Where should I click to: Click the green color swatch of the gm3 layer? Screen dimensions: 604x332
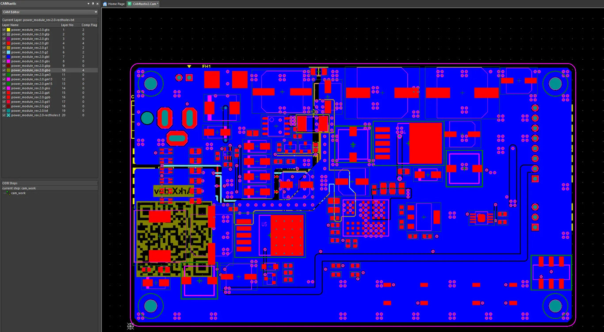pos(8,75)
